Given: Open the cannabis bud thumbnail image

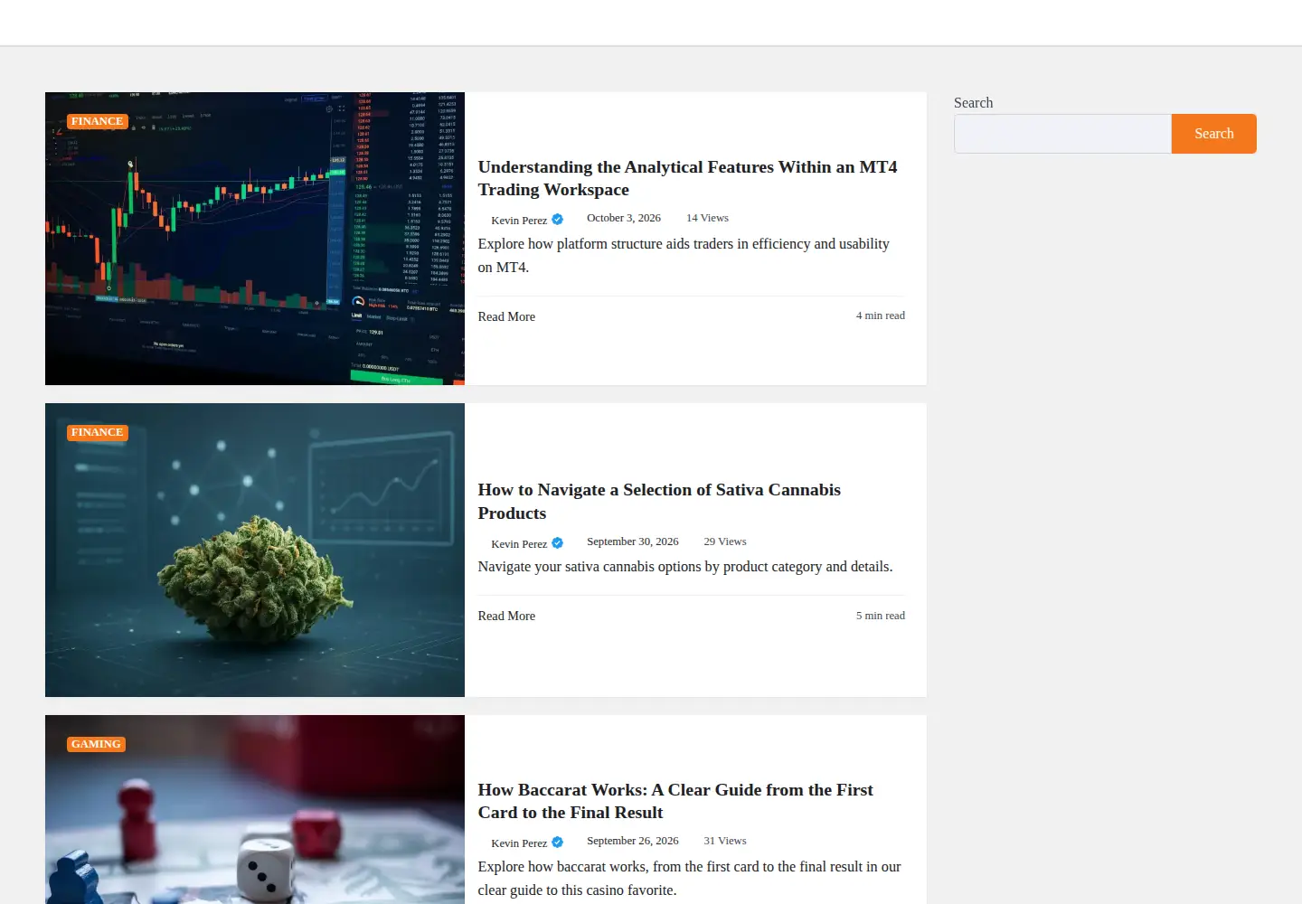Looking at the screenshot, I should coord(255,550).
